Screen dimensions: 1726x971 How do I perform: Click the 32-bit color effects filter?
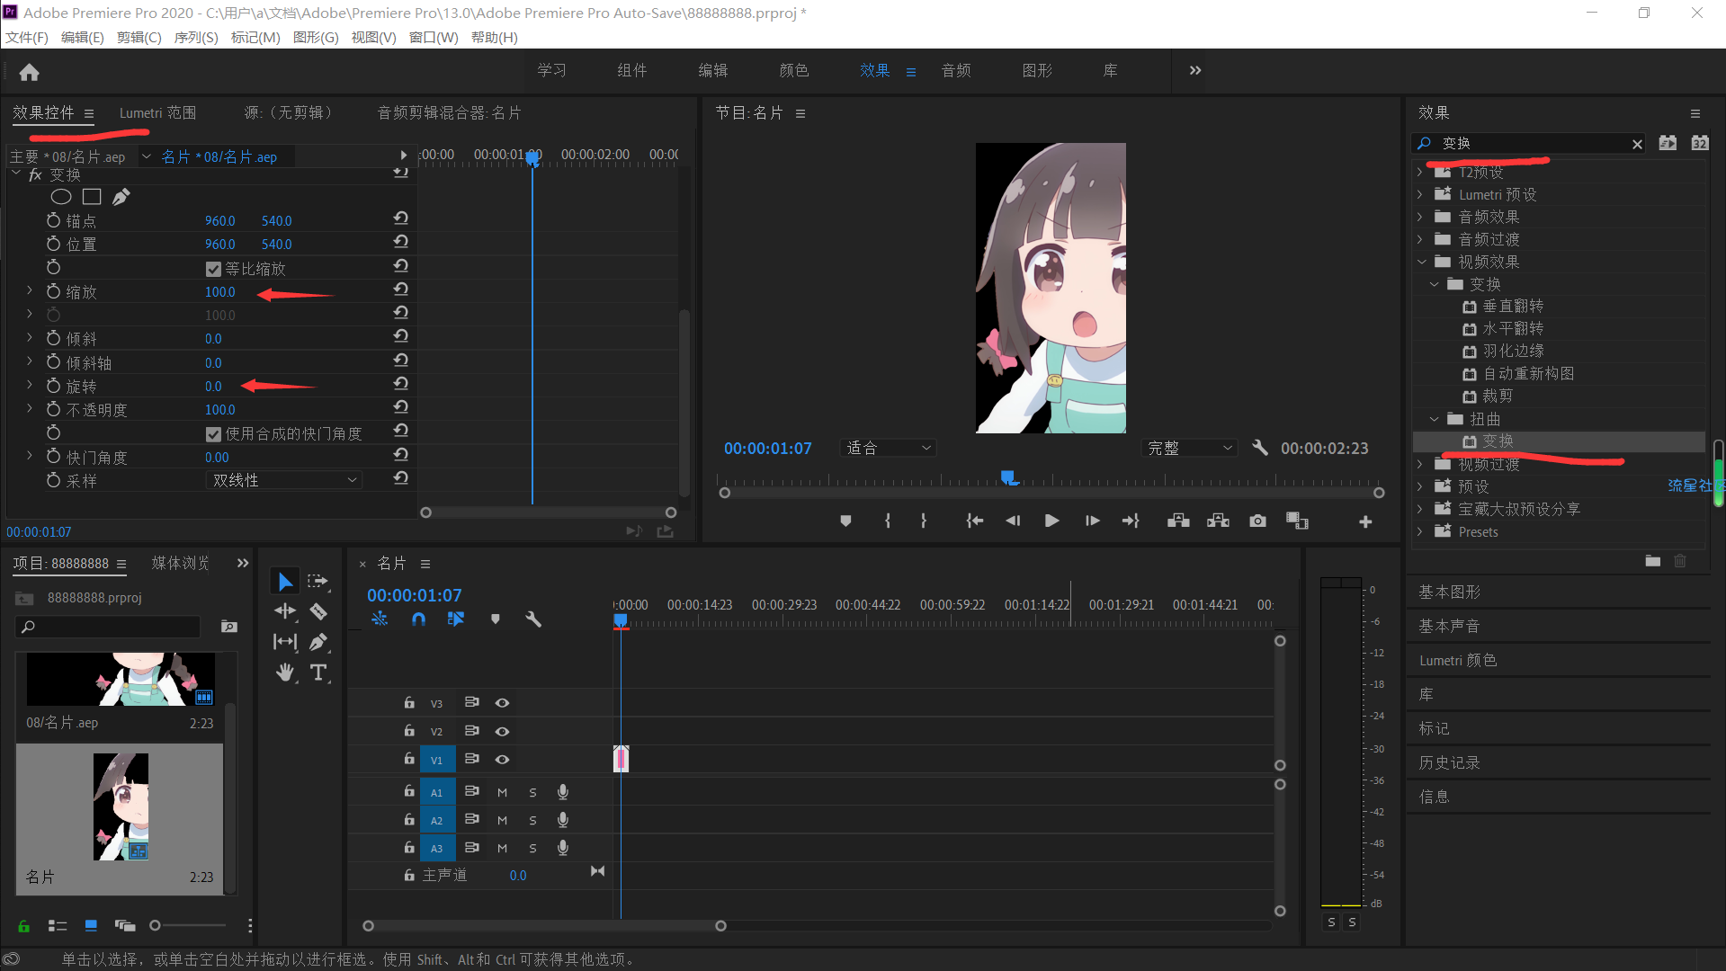click(x=1700, y=143)
